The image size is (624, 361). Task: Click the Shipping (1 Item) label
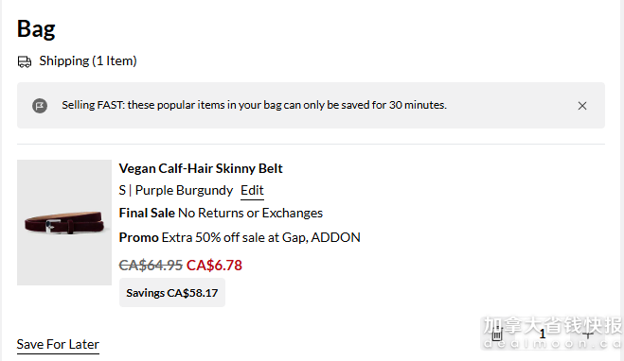[88, 60]
